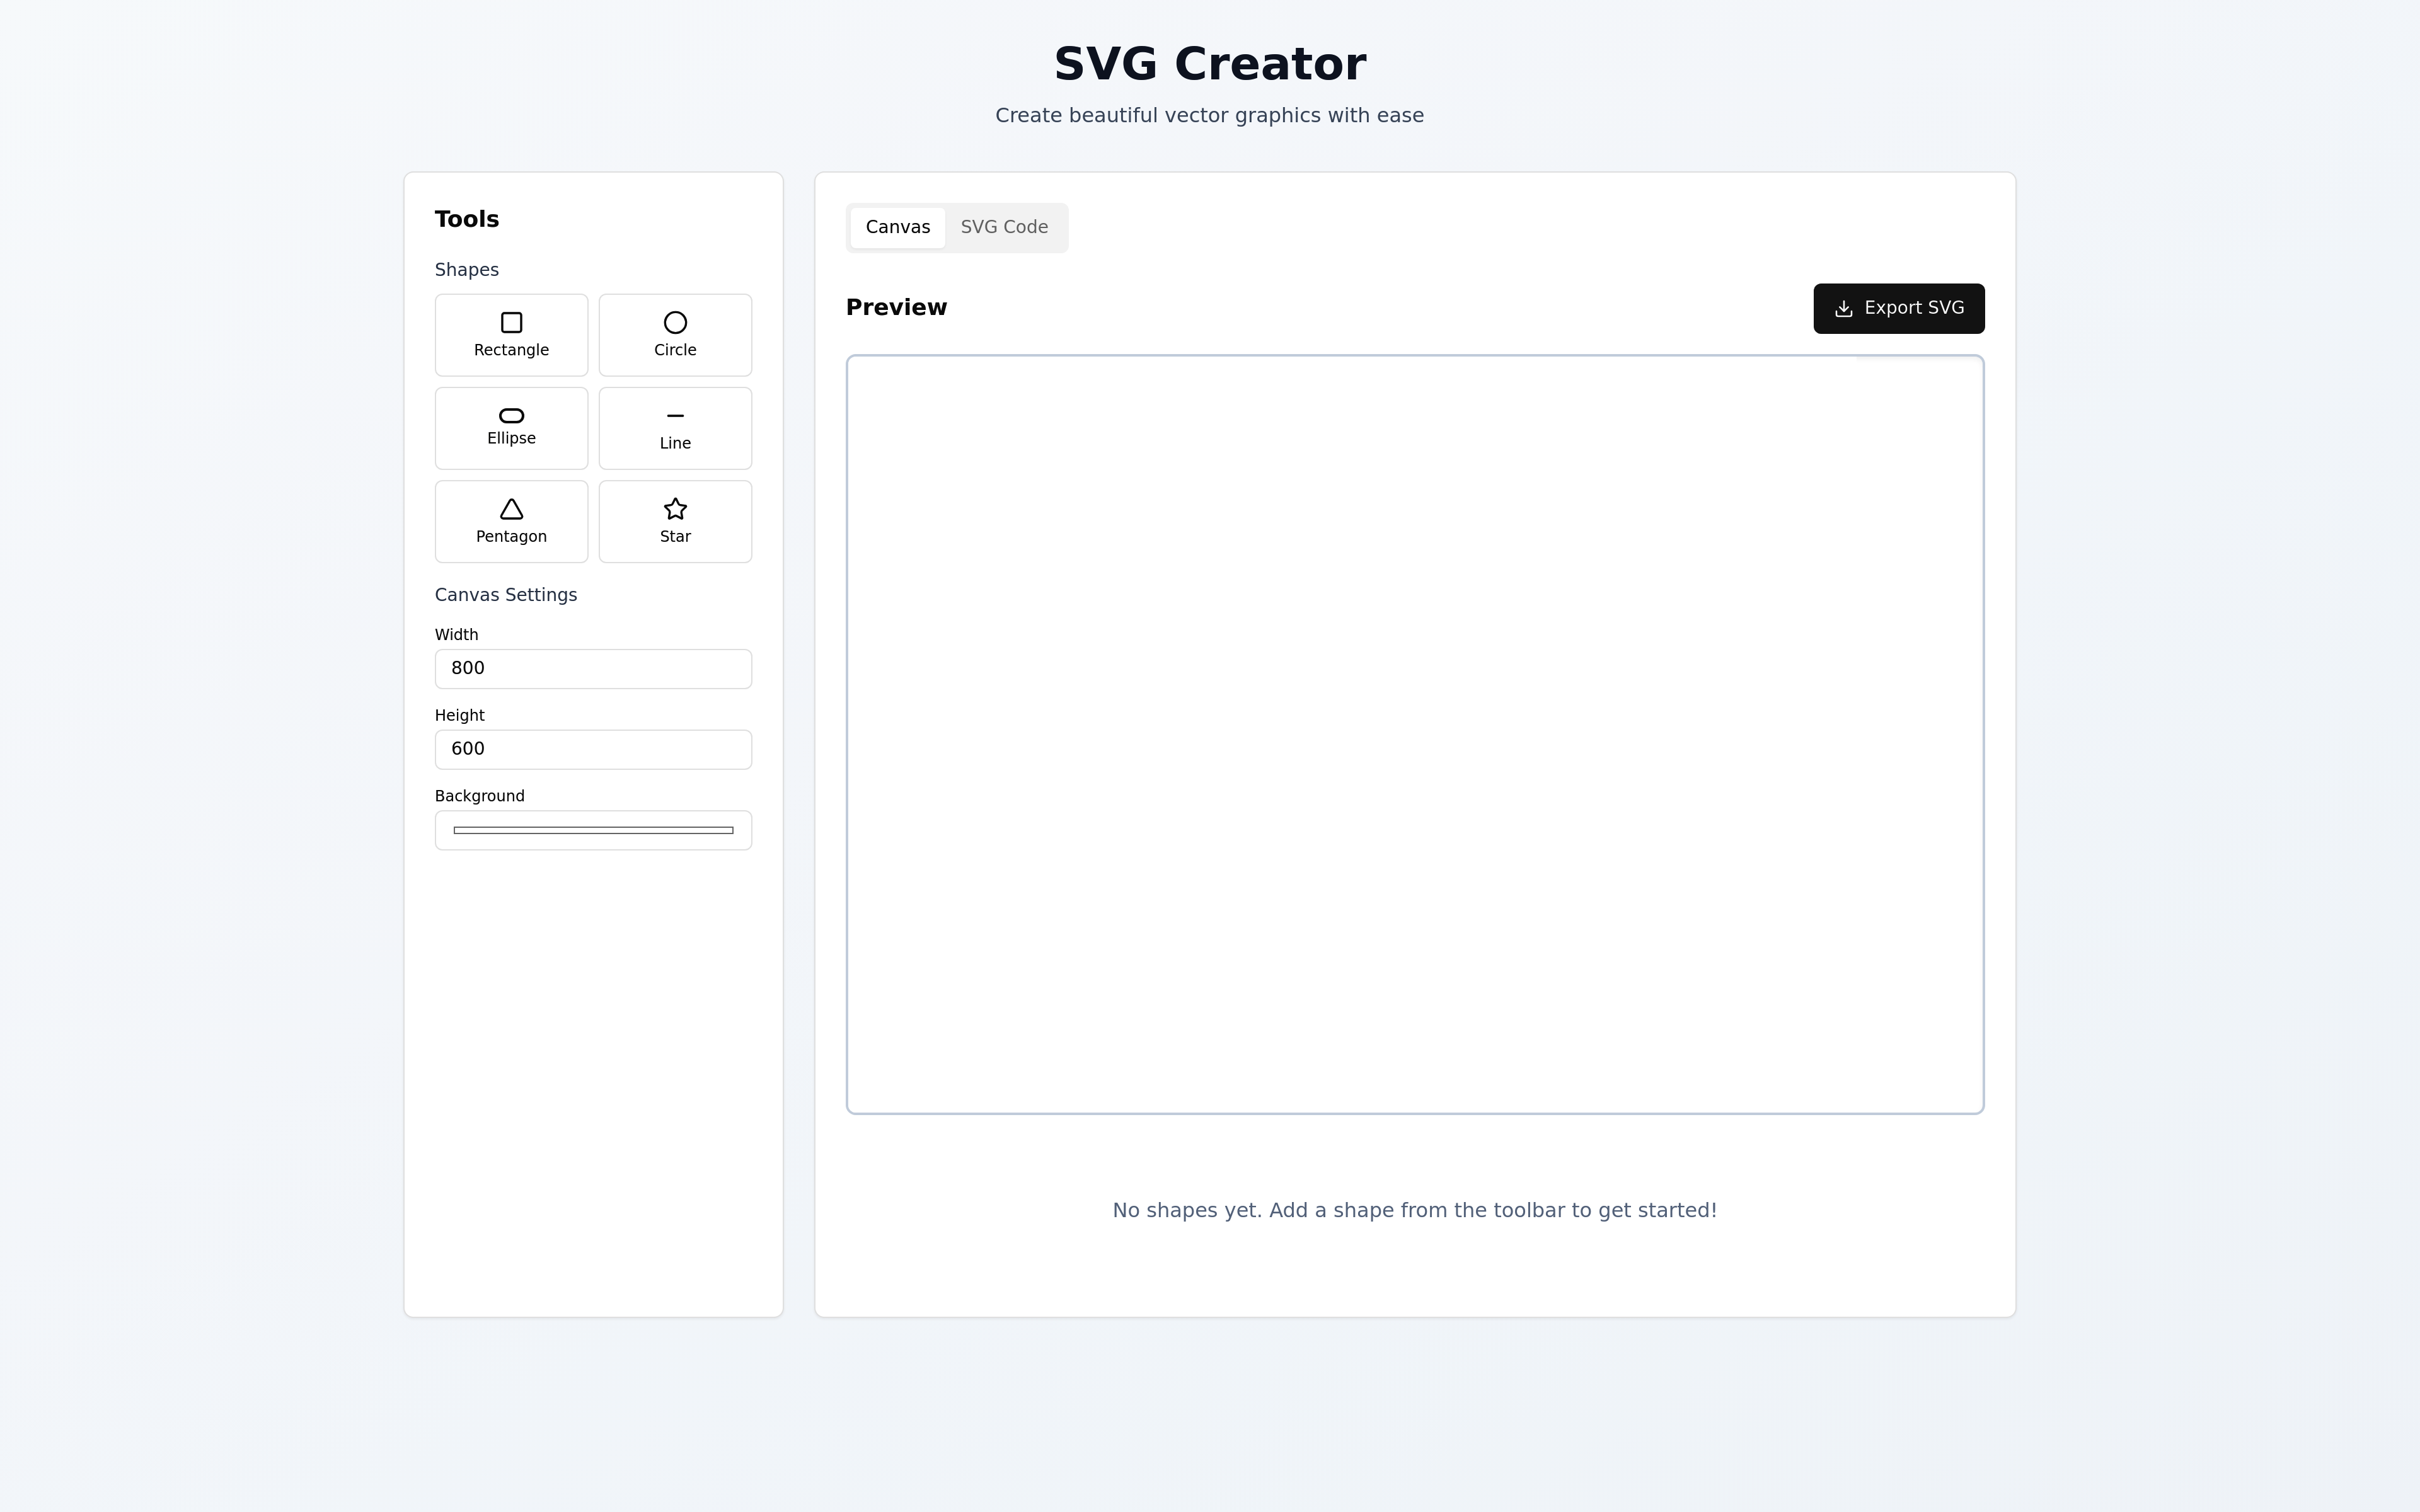Click inside the empty preview canvas
The image size is (2420, 1512).
point(1414,734)
